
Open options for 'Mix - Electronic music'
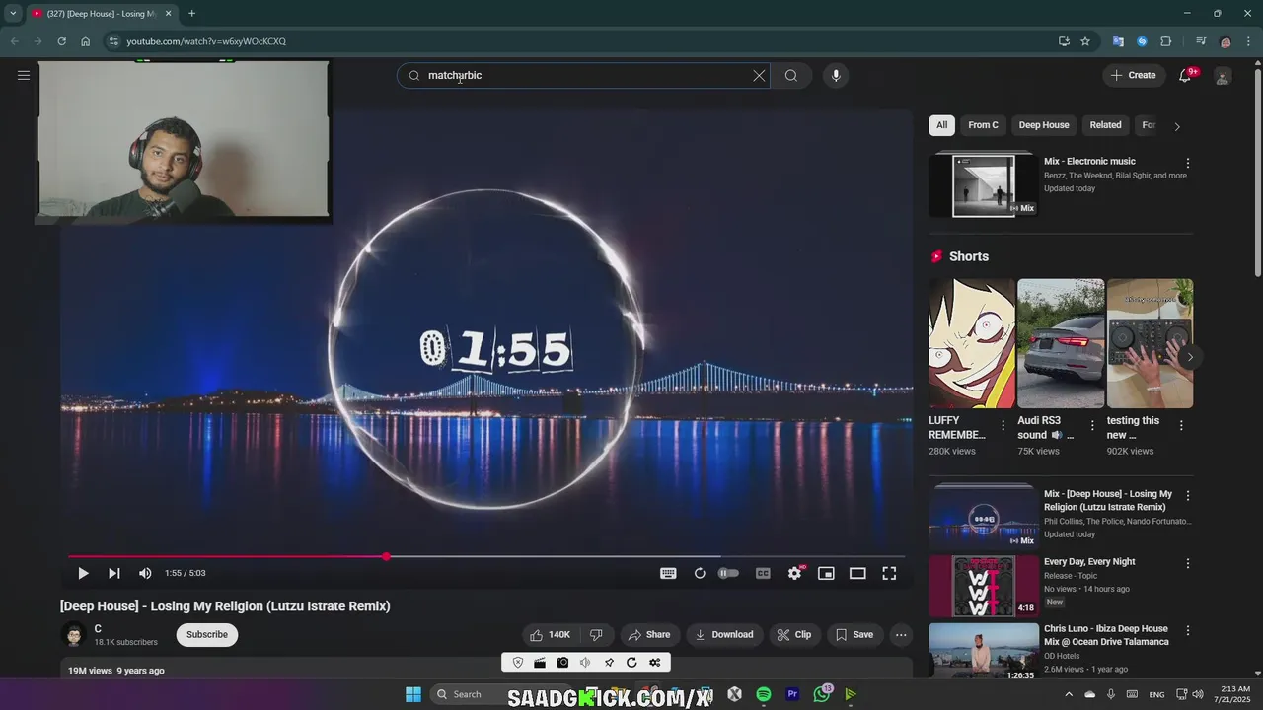pyautogui.click(x=1188, y=163)
